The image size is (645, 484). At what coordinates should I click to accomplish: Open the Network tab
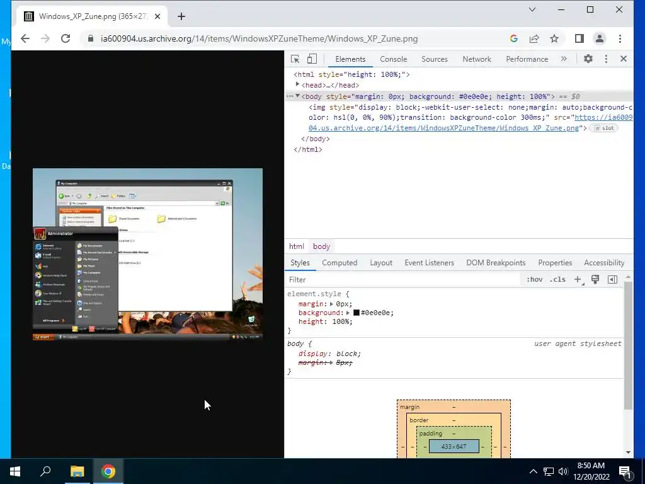[x=477, y=59]
